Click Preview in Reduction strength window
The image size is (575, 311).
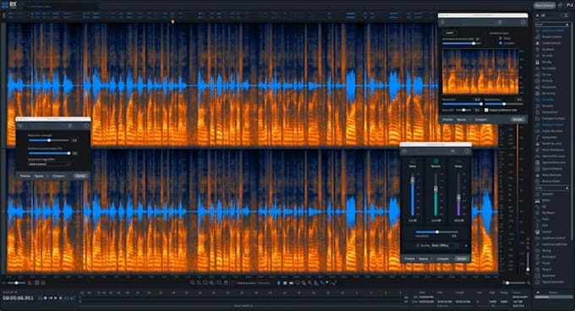point(25,176)
